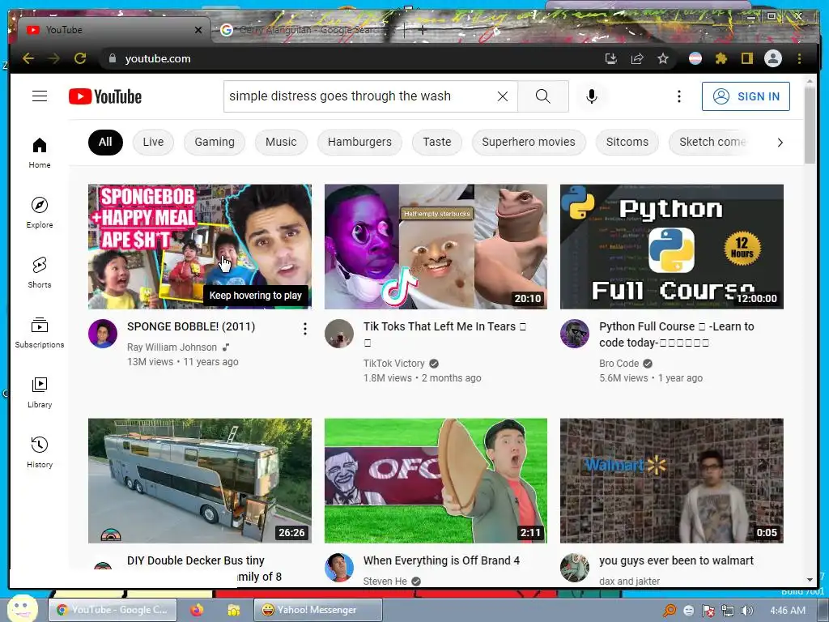829x622 pixels.
Task: Select the All filter chip
Action: coord(105,143)
